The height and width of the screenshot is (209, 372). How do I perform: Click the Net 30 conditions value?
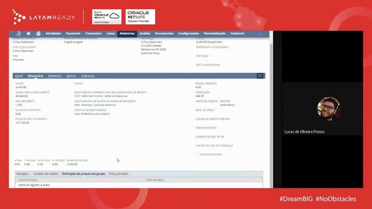(x=199, y=96)
